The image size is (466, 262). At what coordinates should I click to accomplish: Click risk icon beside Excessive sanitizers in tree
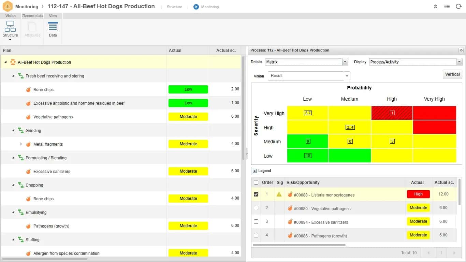point(29,171)
